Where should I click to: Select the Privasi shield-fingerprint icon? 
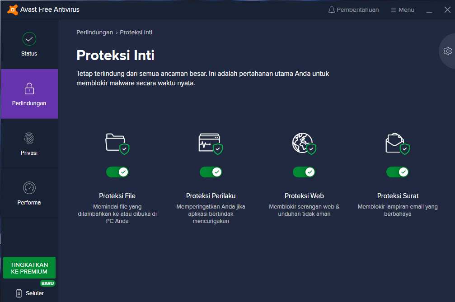point(29,138)
